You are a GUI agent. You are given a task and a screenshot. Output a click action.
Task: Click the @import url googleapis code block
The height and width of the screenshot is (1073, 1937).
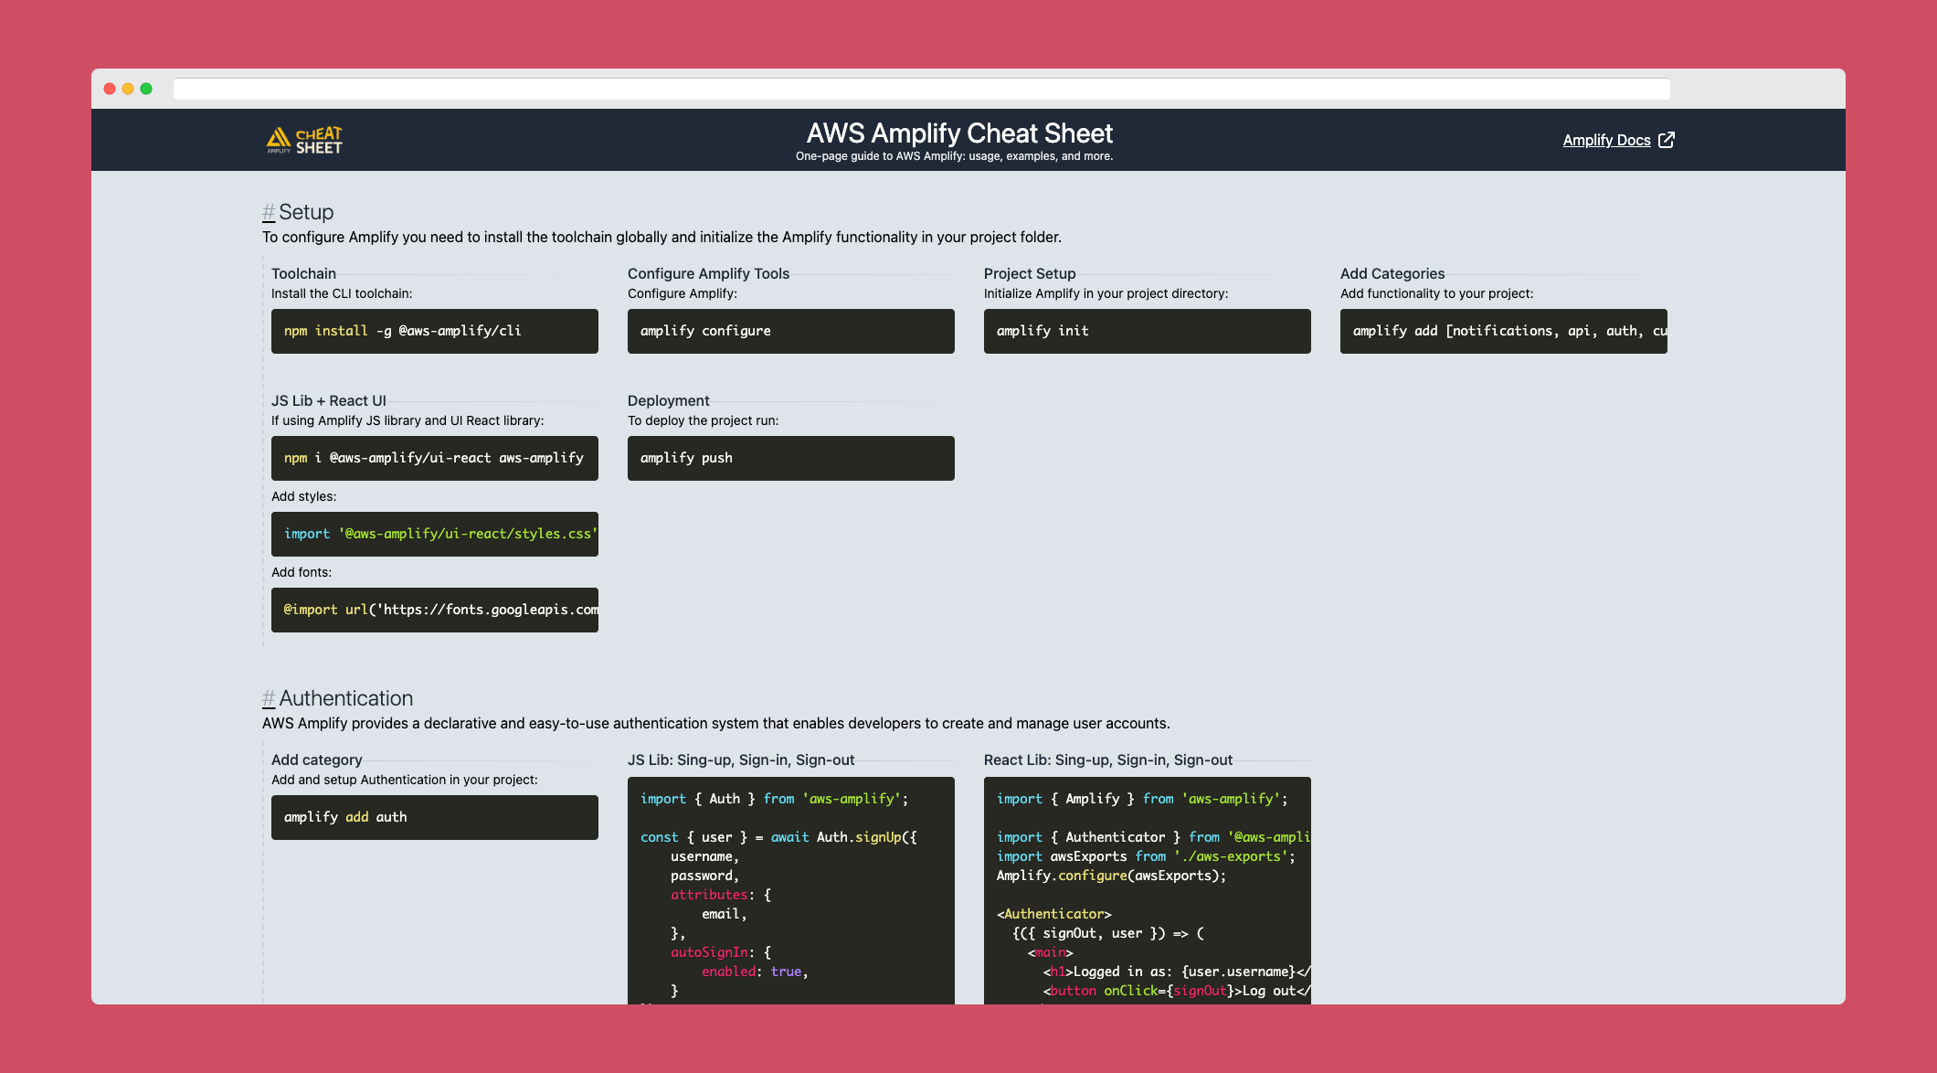[435, 610]
